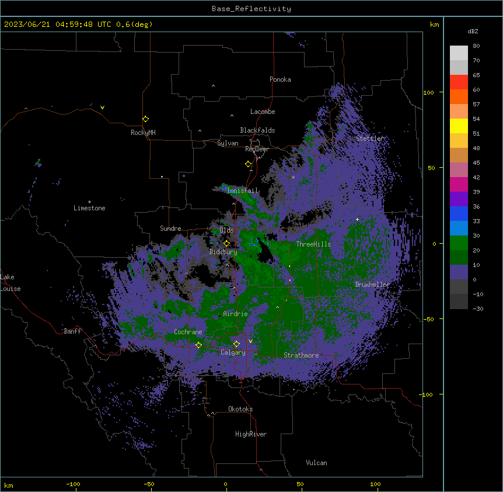Click the RockyMH label
Screen dimensions: 503x492
coord(143,133)
